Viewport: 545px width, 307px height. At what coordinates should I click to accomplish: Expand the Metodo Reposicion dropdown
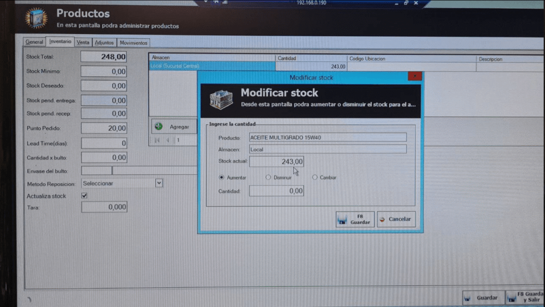coord(159,183)
